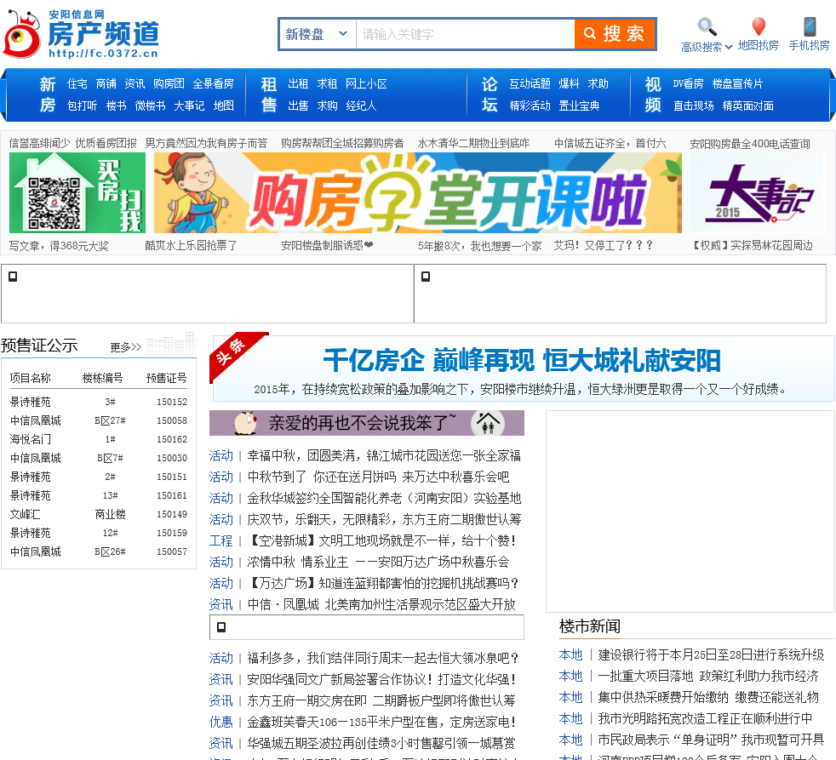Open news 市民政局表示“单身证明”
The height and width of the screenshot is (760, 836).
click(711, 740)
